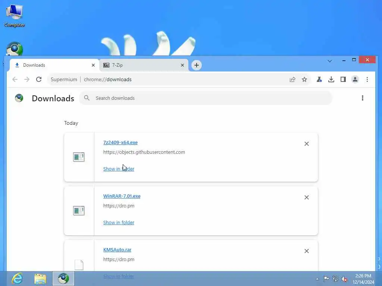This screenshot has height=286, width=382.
Task: Reload the downloads page
Action: click(39, 80)
